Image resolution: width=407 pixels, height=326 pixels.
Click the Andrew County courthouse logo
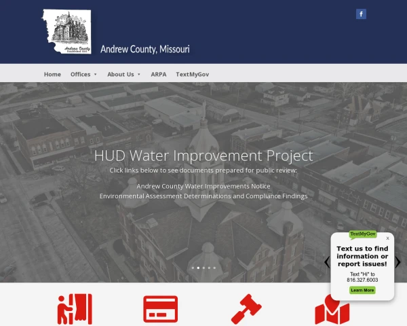[66, 31]
